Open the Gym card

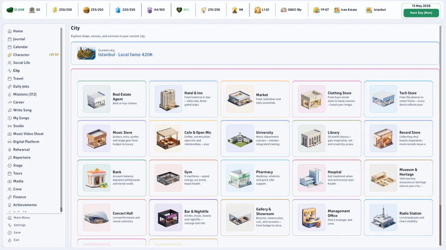184,178
